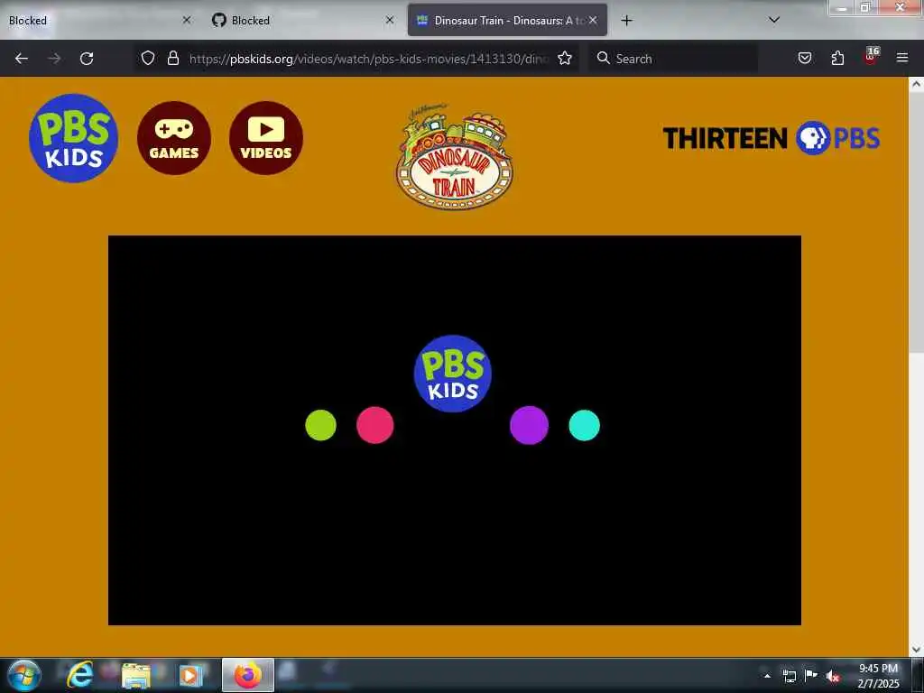Click the pink loading dot

tap(374, 425)
